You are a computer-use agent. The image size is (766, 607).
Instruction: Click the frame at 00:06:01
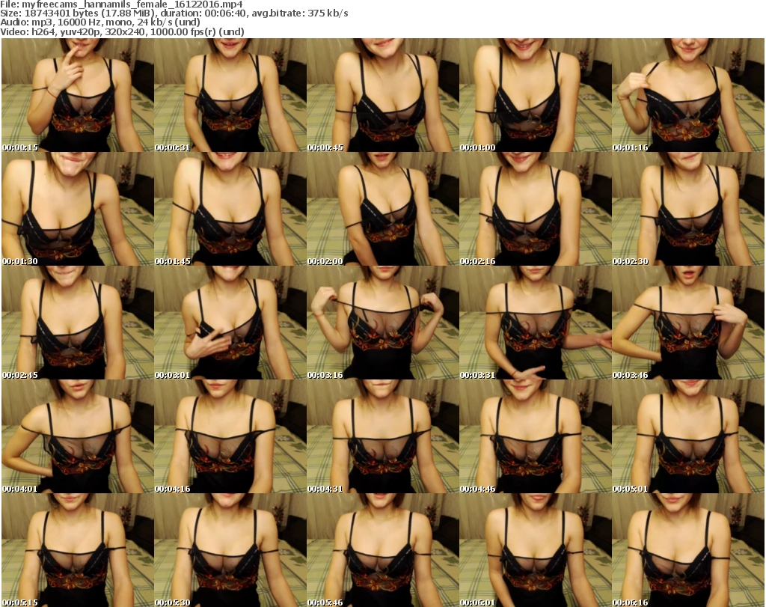536,550
